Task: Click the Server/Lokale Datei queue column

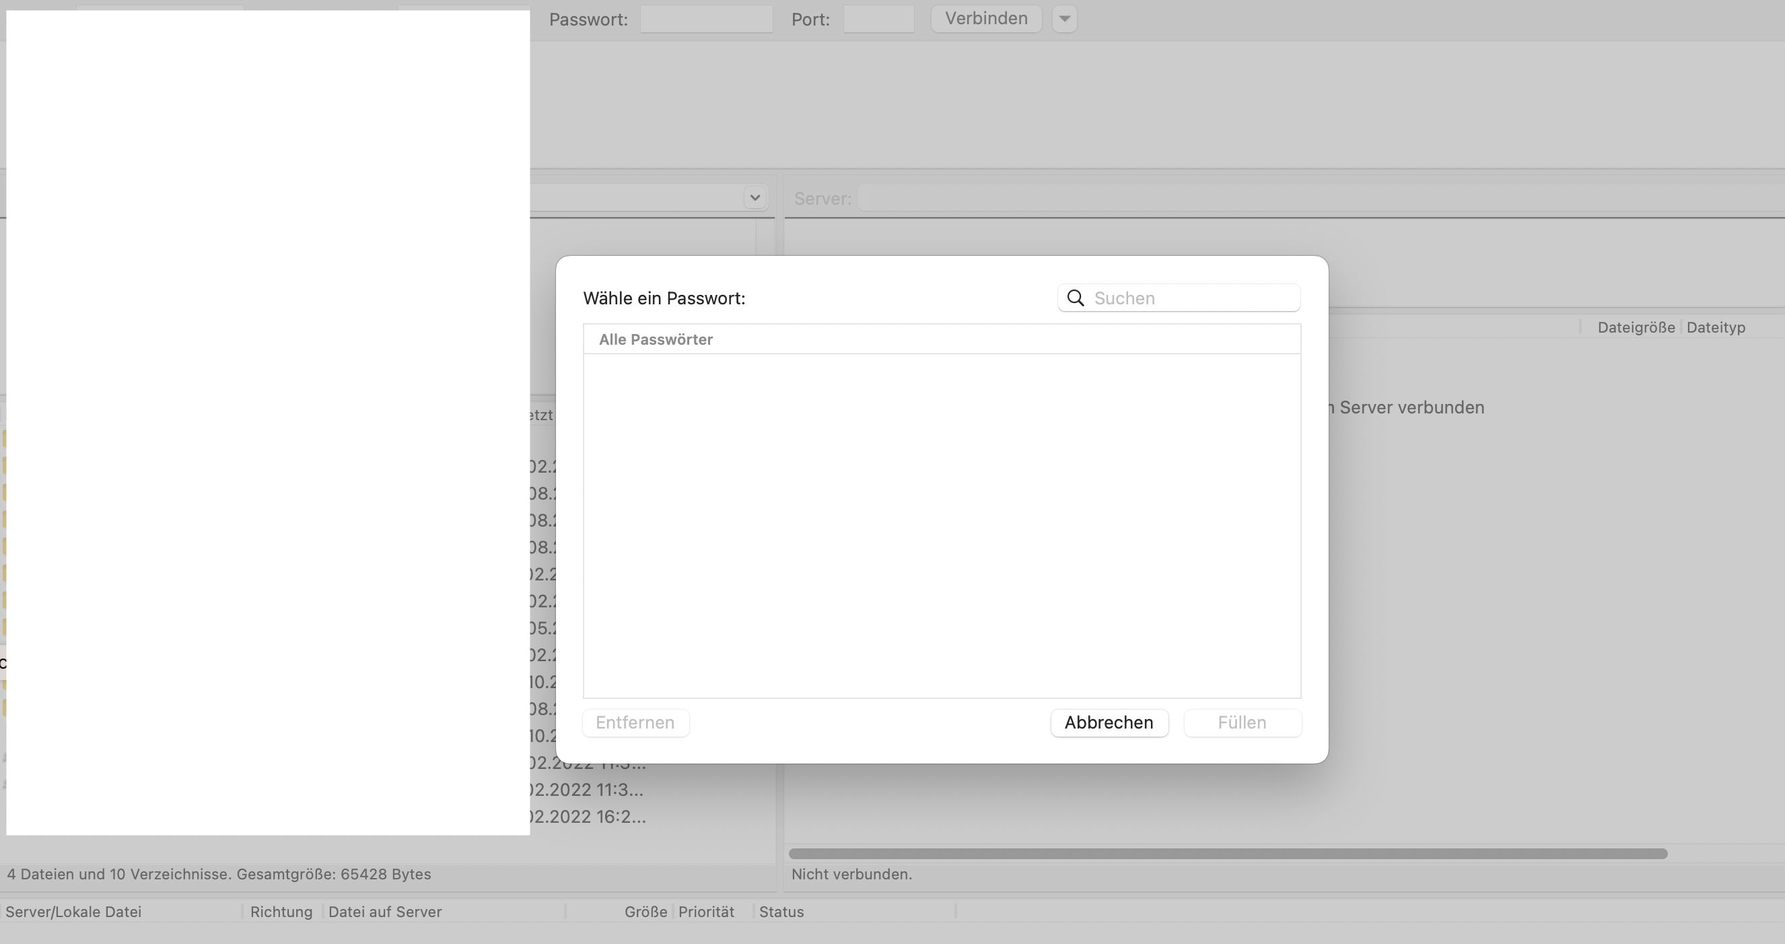Action: [x=73, y=912]
